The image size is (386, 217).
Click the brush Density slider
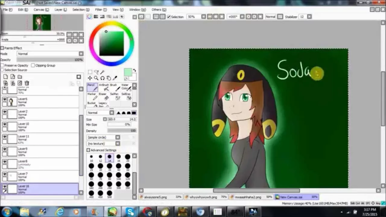(122, 131)
